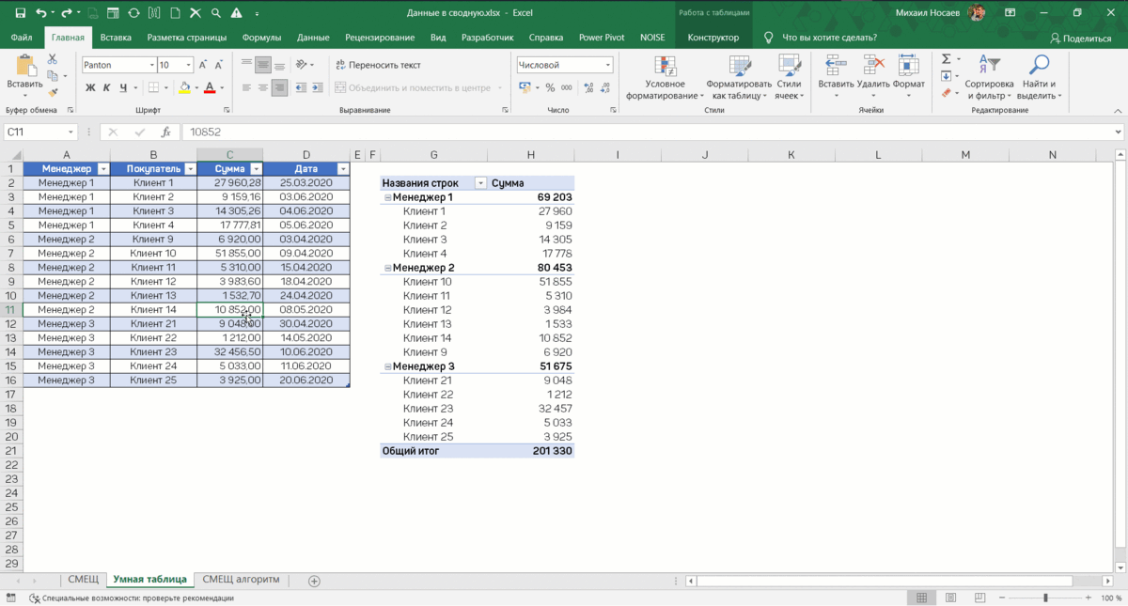
Task: Open the Insert Function (fx) dialog
Action: (x=166, y=132)
